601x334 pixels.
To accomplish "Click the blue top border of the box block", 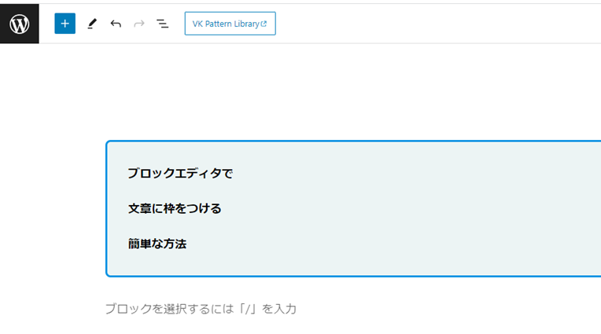I will (353, 141).
